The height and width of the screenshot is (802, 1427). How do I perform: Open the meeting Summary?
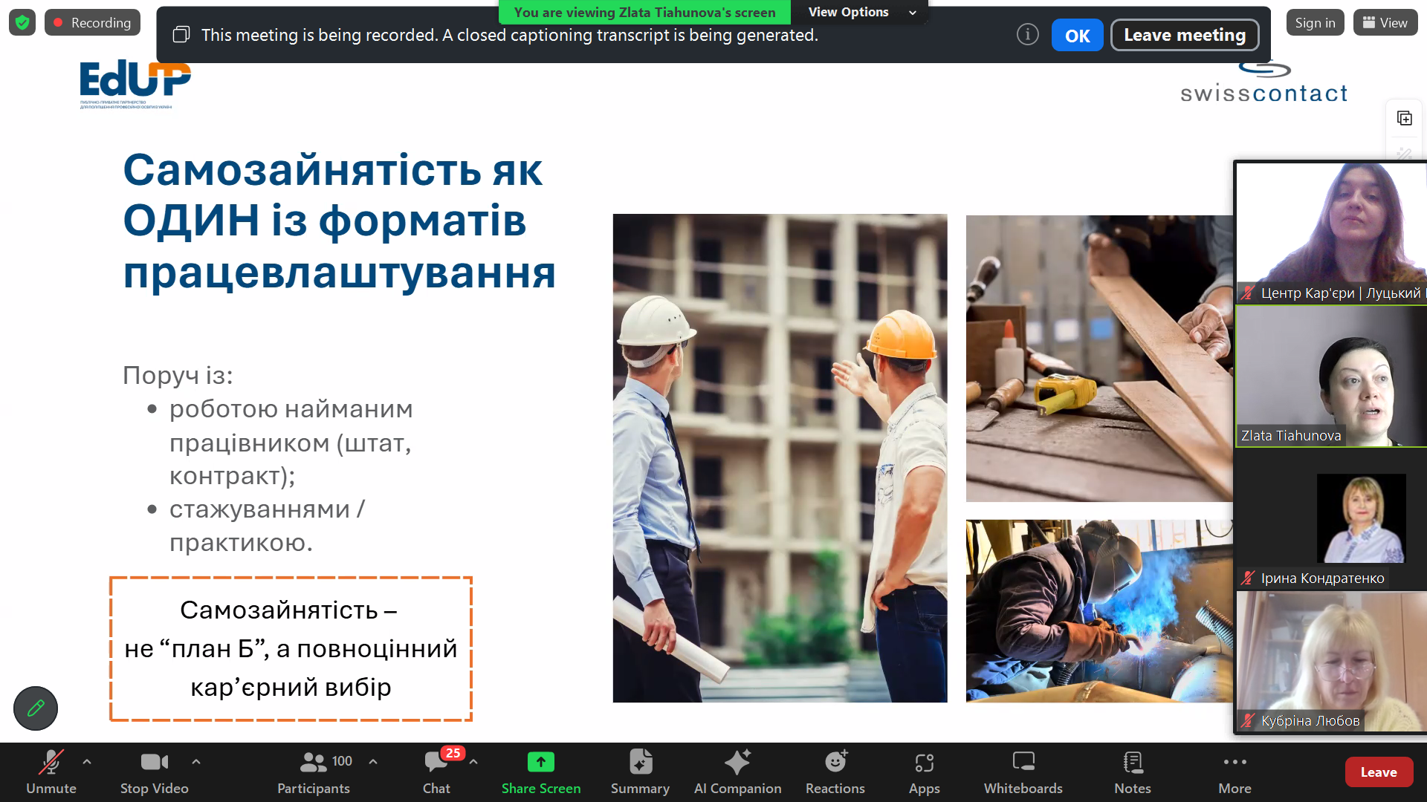click(640, 772)
